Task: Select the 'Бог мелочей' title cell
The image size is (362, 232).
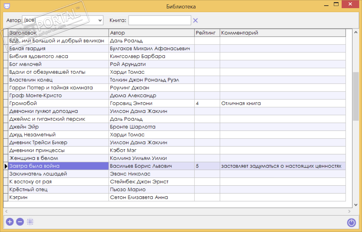Action: point(58,64)
